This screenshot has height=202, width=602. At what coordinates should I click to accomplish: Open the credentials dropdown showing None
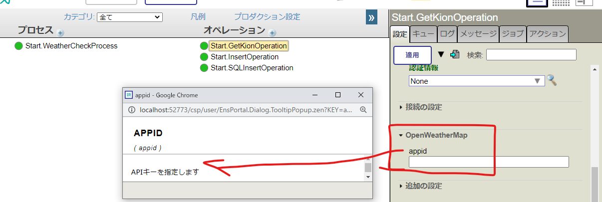click(476, 81)
